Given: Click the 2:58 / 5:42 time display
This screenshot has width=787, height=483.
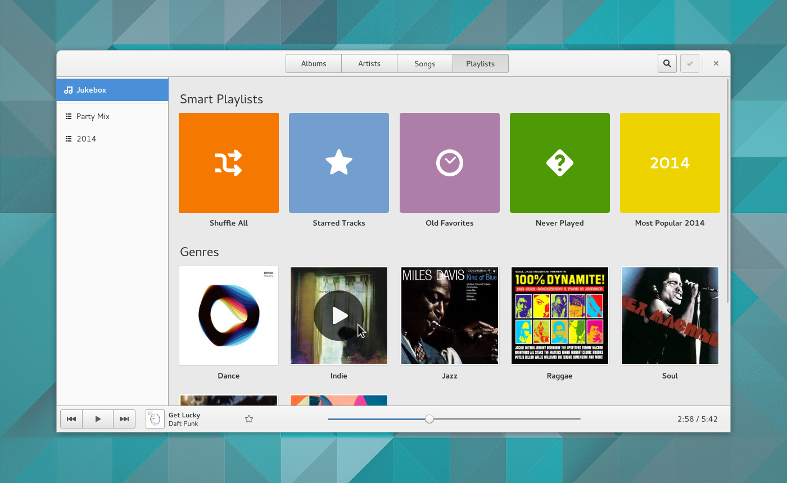Looking at the screenshot, I should [698, 419].
